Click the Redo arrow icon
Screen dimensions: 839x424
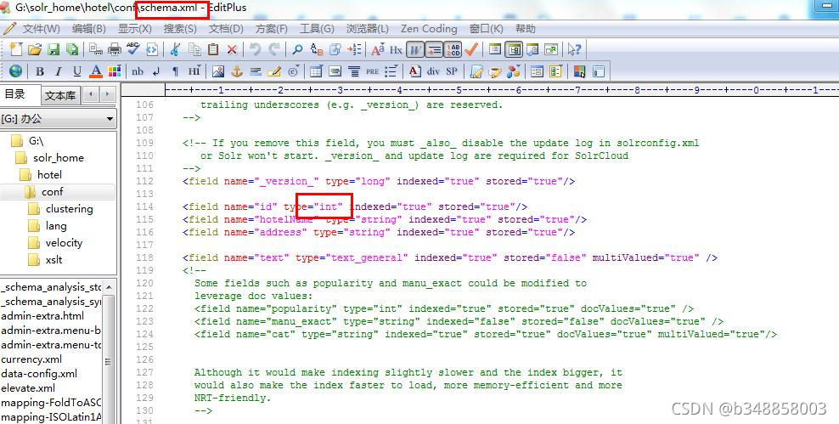point(274,49)
